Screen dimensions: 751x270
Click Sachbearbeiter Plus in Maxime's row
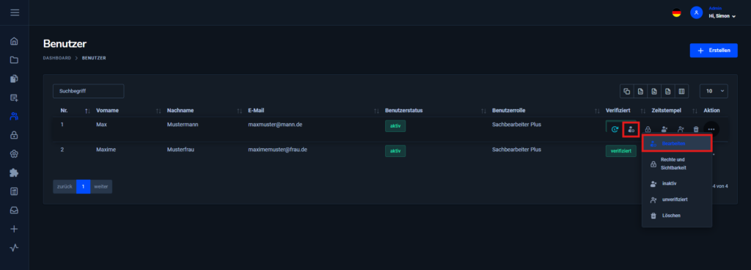click(x=516, y=150)
